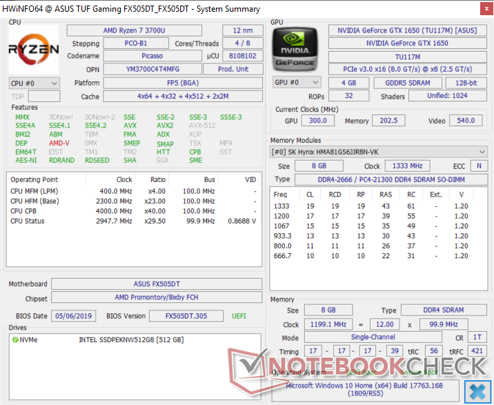Click the GPU clock 300.0 field

coord(318,121)
